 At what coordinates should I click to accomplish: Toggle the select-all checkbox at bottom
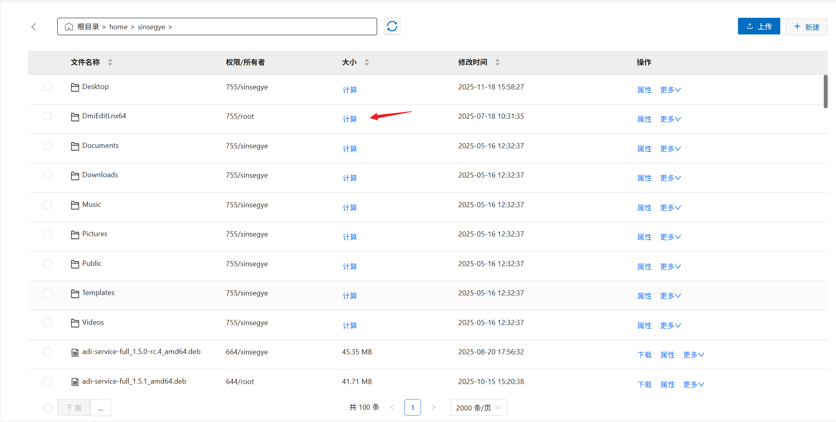(48, 408)
